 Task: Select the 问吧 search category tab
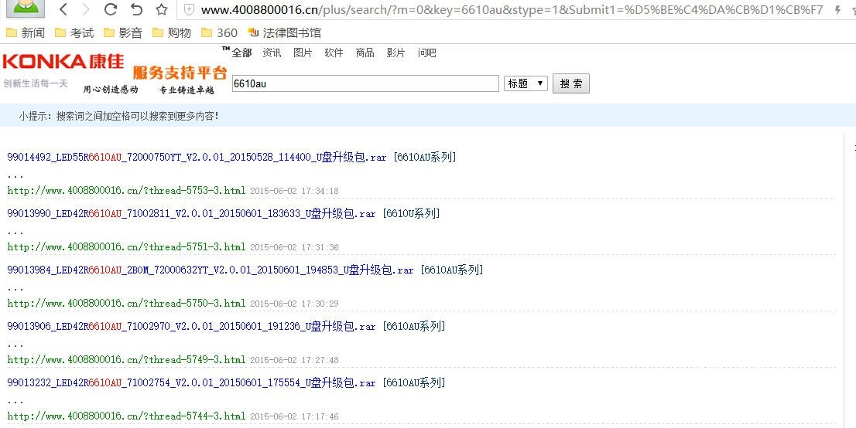click(427, 53)
